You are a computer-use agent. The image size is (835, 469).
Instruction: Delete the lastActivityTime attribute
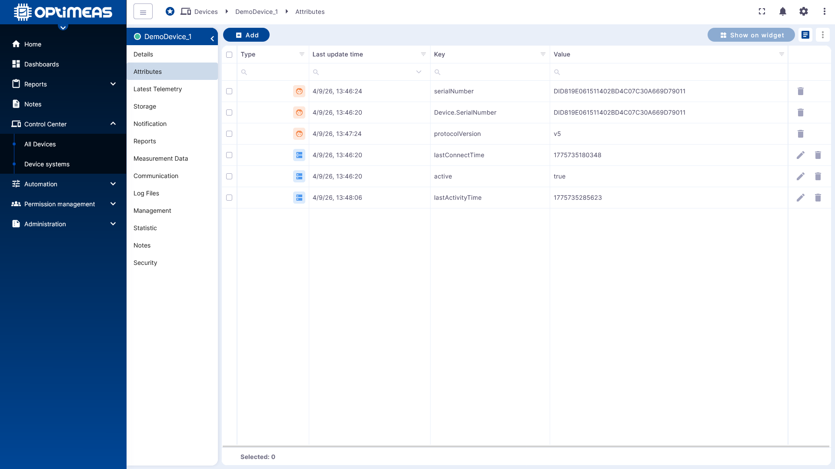coord(818,198)
